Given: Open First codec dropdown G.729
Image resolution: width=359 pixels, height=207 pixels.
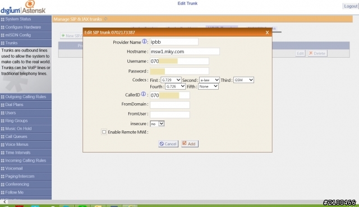Looking at the screenshot, I should coord(171,80).
